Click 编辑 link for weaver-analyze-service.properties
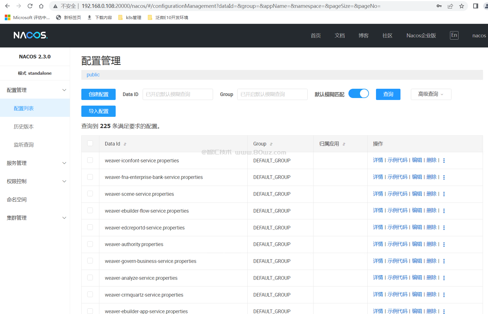Screen dimensions: 488x314 pyautogui.click(x=417, y=277)
